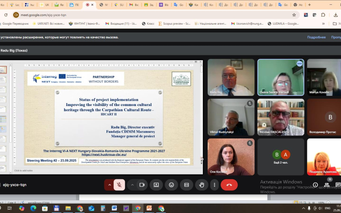This screenshot has height=213, width=341.
Task: Raise hand using the hand icon
Action: pyautogui.click(x=201, y=185)
